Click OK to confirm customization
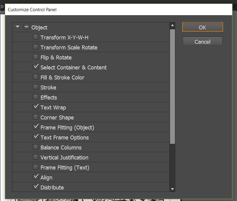 (202, 27)
